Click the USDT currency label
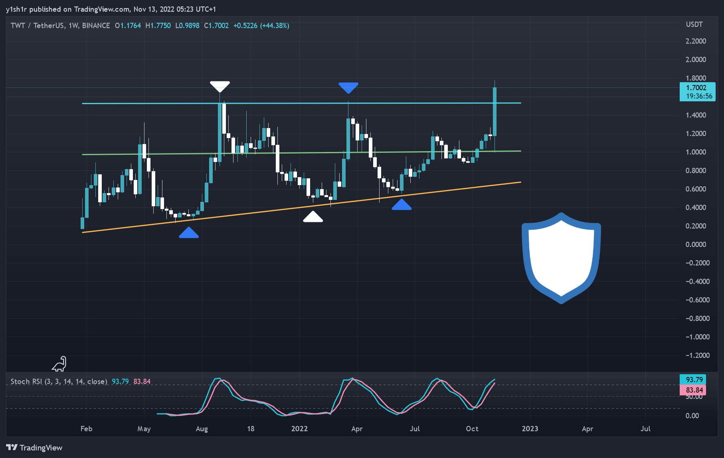The width and height of the screenshot is (724, 458). 694,24
